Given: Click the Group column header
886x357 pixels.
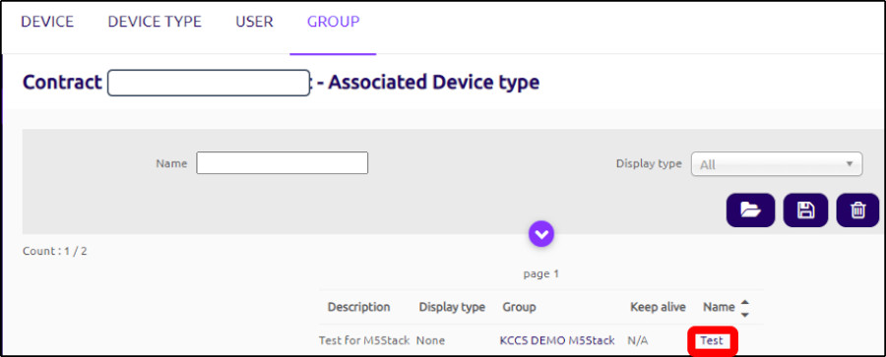Looking at the screenshot, I should 519,307.
